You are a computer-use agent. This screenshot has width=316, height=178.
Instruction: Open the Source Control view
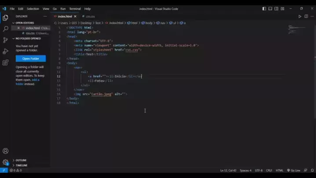5,40
